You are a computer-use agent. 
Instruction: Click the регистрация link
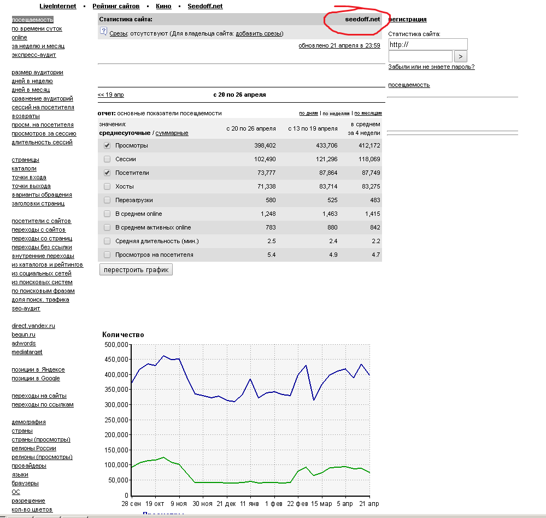coord(407,20)
